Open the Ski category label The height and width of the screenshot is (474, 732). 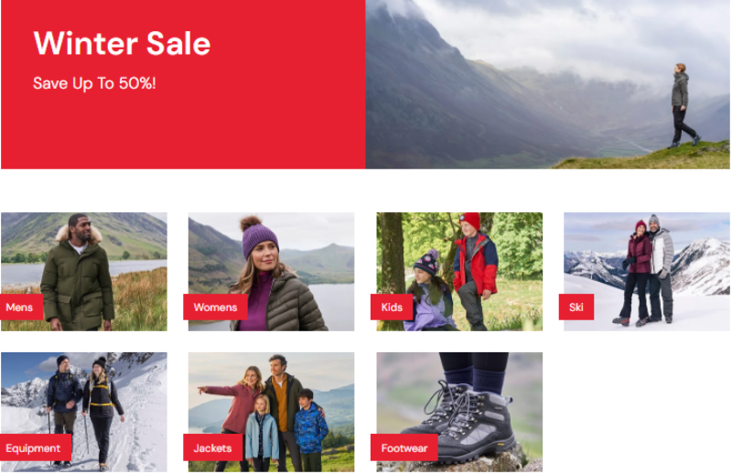coord(576,307)
